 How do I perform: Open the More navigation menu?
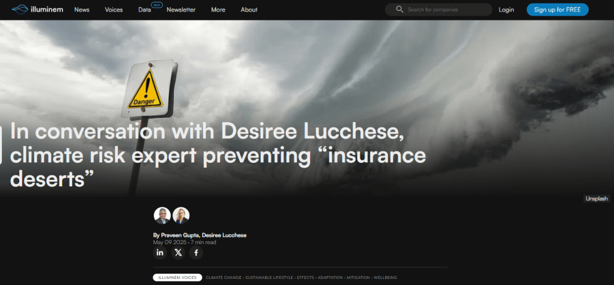218,10
